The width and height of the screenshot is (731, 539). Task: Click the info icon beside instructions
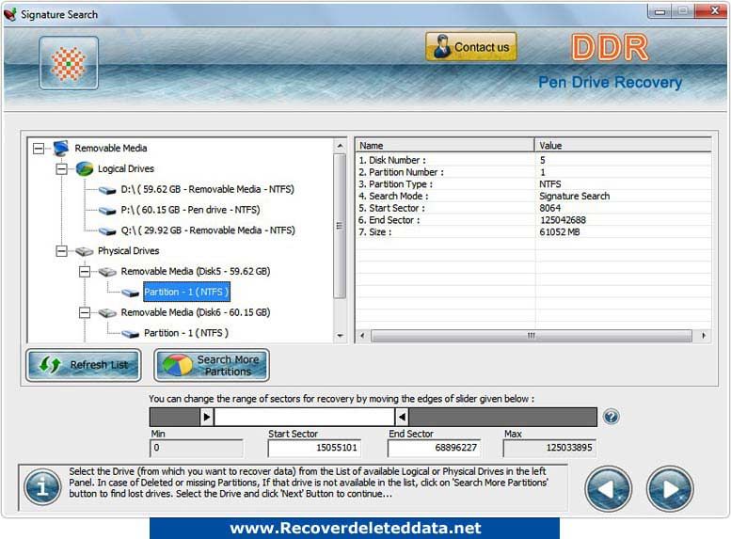coord(42,487)
